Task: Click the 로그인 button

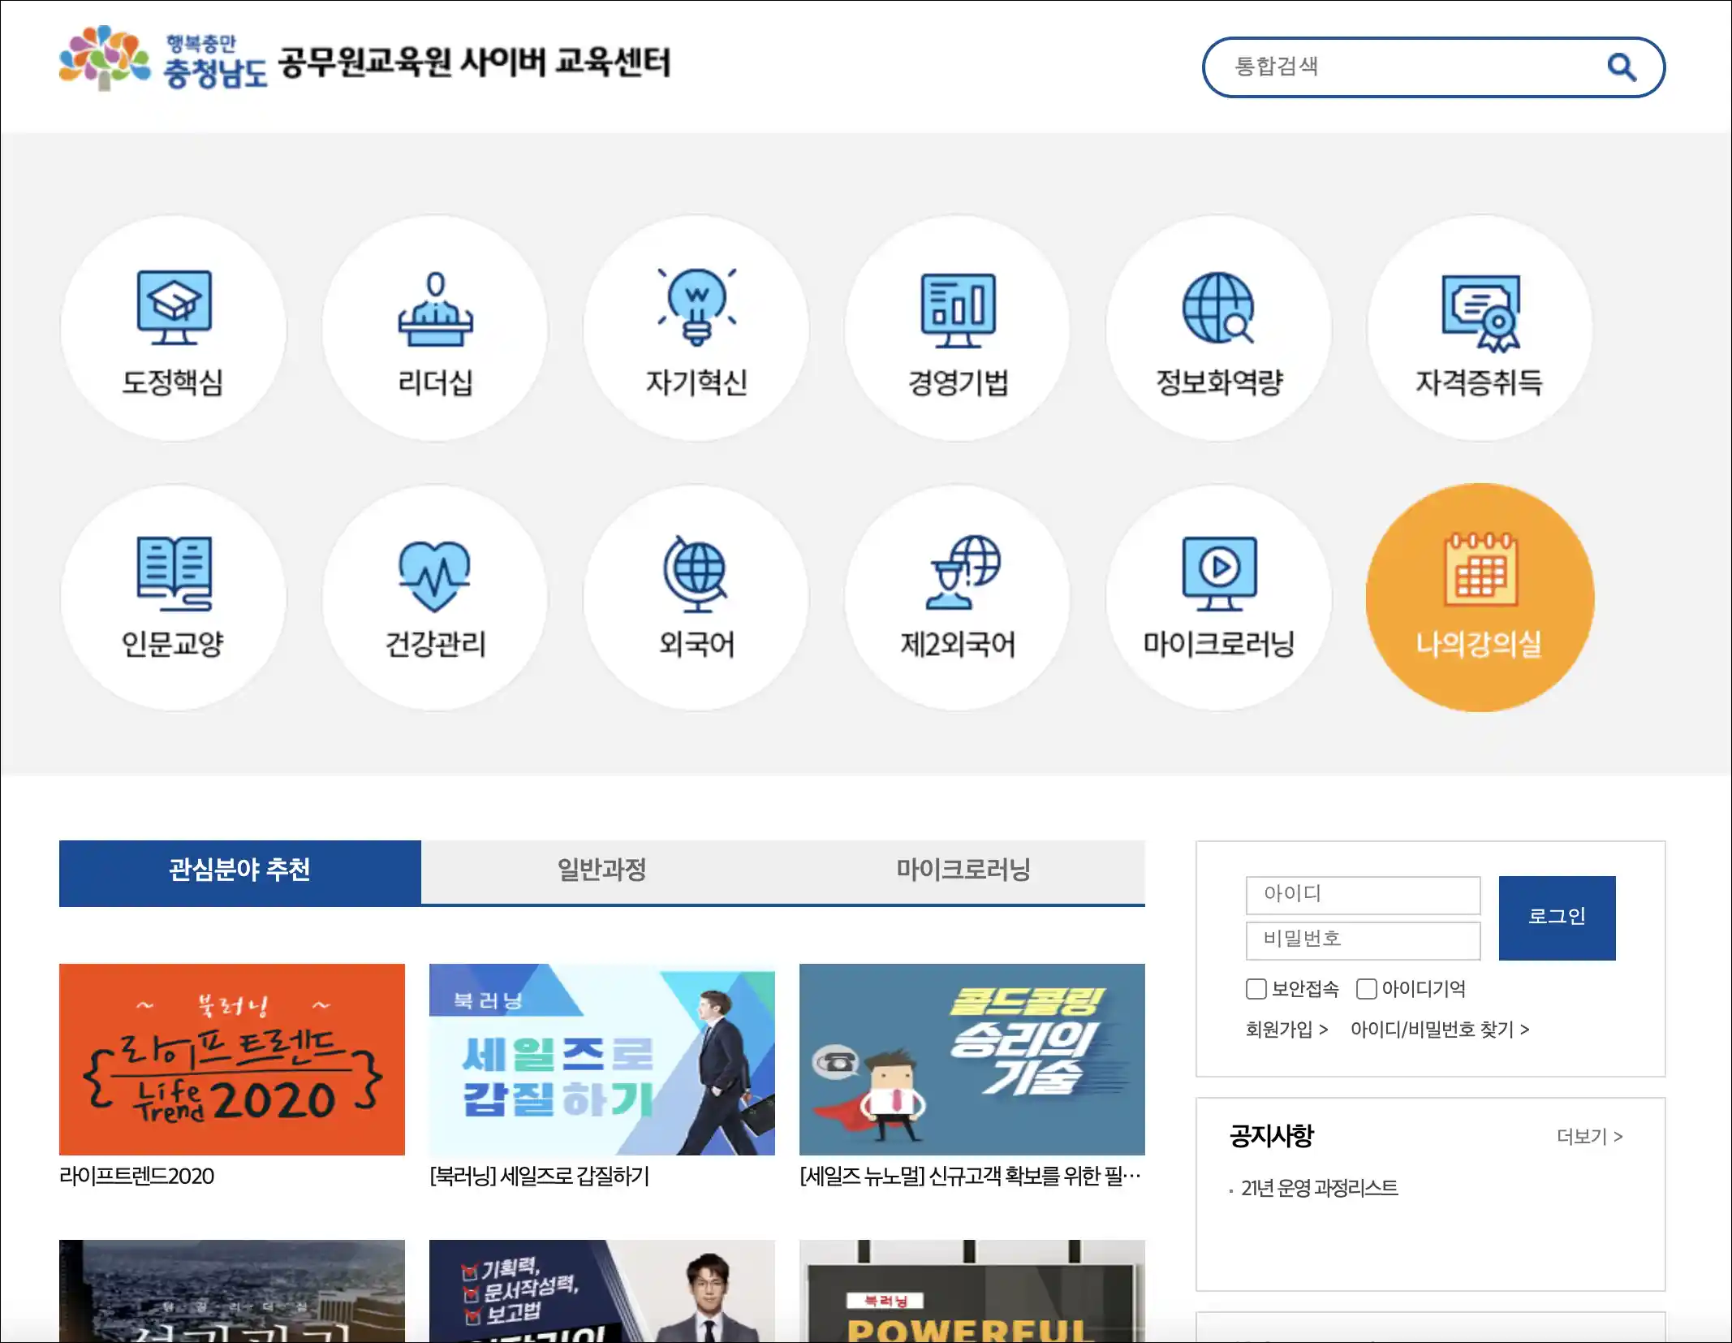Action: (x=1557, y=917)
